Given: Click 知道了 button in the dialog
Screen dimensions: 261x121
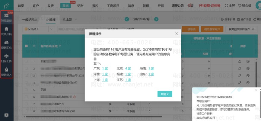Looking at the screenshot, I should [x=165, y=94].
